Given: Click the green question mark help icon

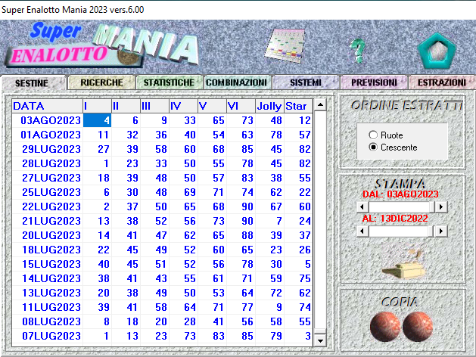Looking at the screenshot, I should [358, 51].
